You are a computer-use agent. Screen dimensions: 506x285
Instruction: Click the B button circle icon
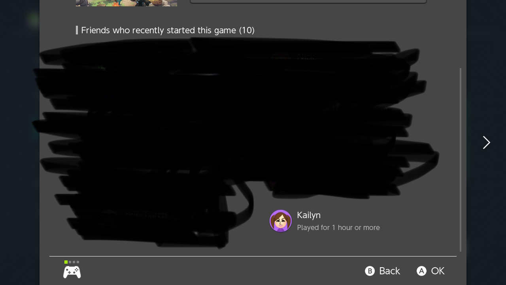pyautogui.click(x=370, y=271)
